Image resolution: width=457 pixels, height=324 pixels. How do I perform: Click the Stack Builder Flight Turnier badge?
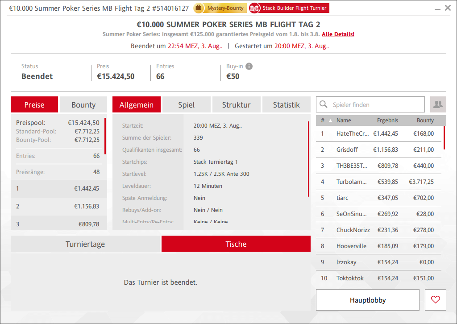[x=289, y=8]
